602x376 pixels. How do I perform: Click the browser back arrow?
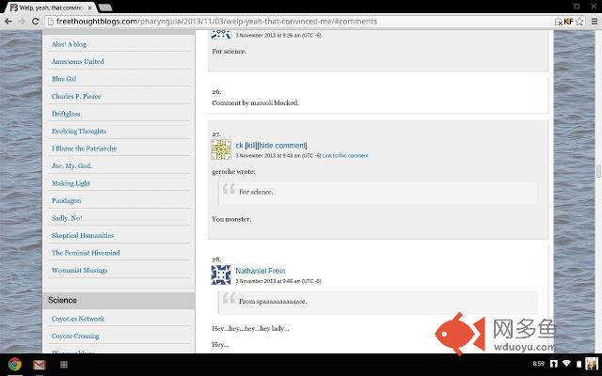[x=8, y=21]
